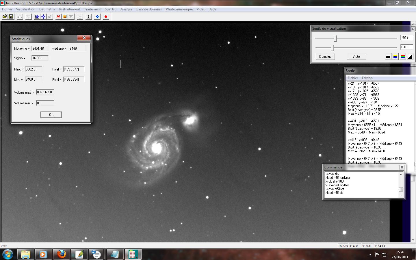Click the Max. field showing 6502.0
416x260 pixels.
pyautogui.click(x=34, y=69)
